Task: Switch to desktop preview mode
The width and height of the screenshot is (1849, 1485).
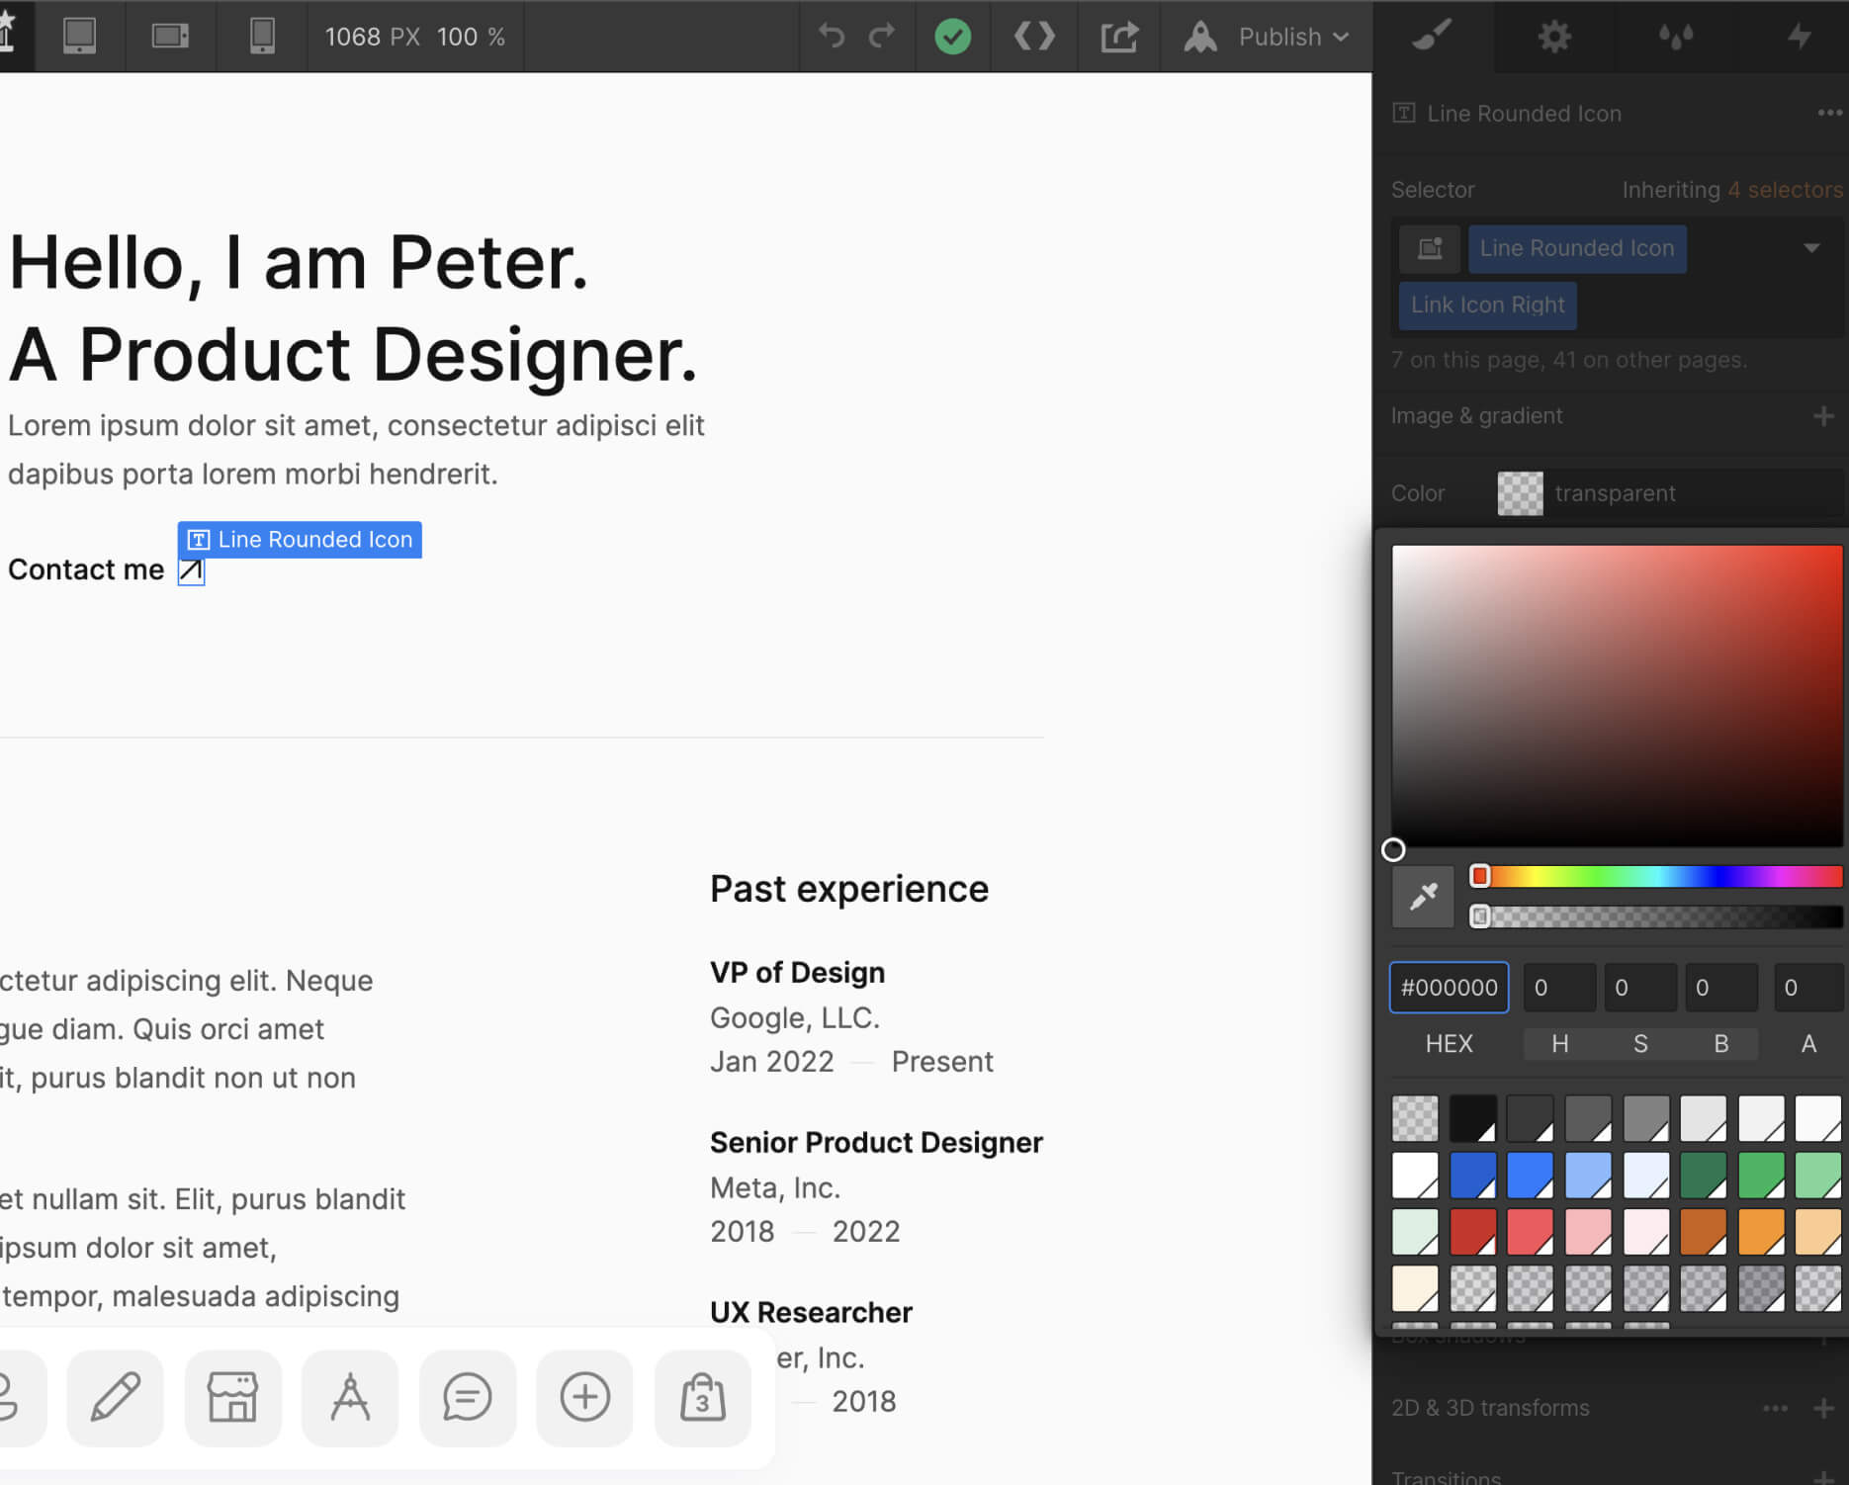Action: 79,36
